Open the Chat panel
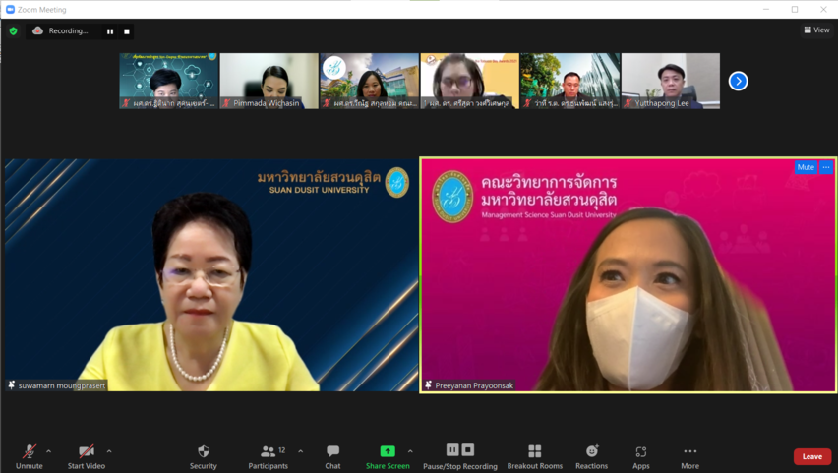 (332, 457)
